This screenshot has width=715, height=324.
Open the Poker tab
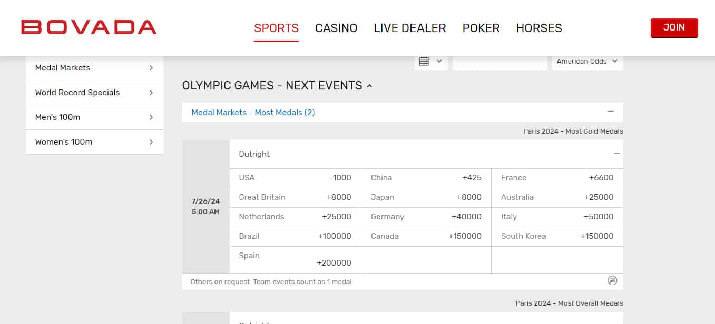tap(481, 28)
